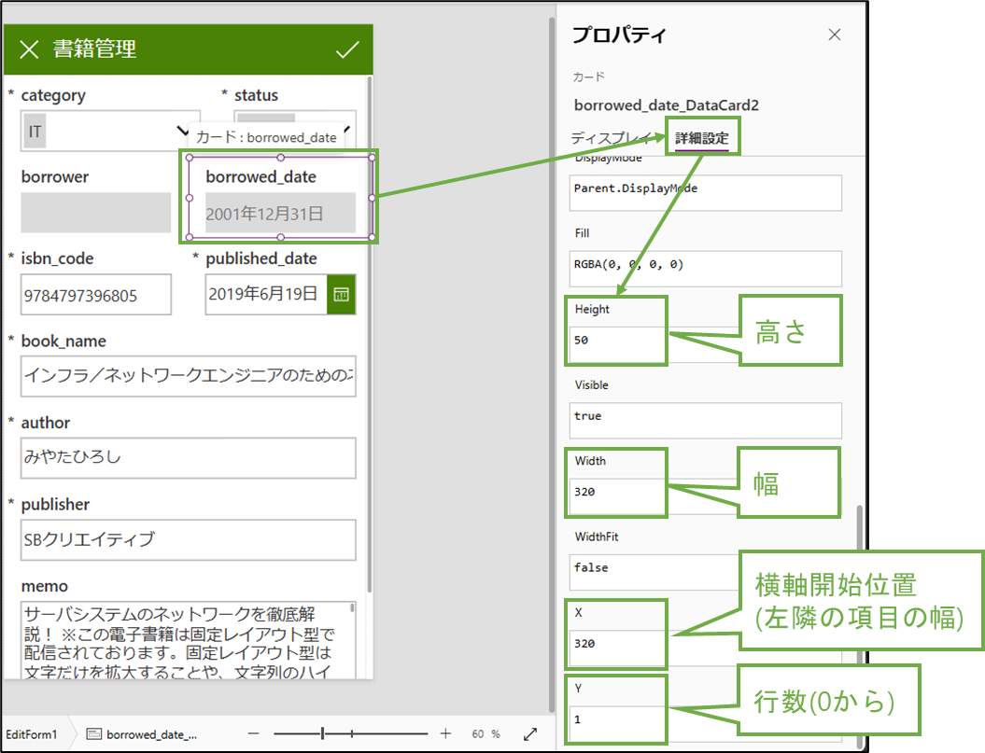
Task: Click the WidthFit property label
Action: tap(597, 537)
